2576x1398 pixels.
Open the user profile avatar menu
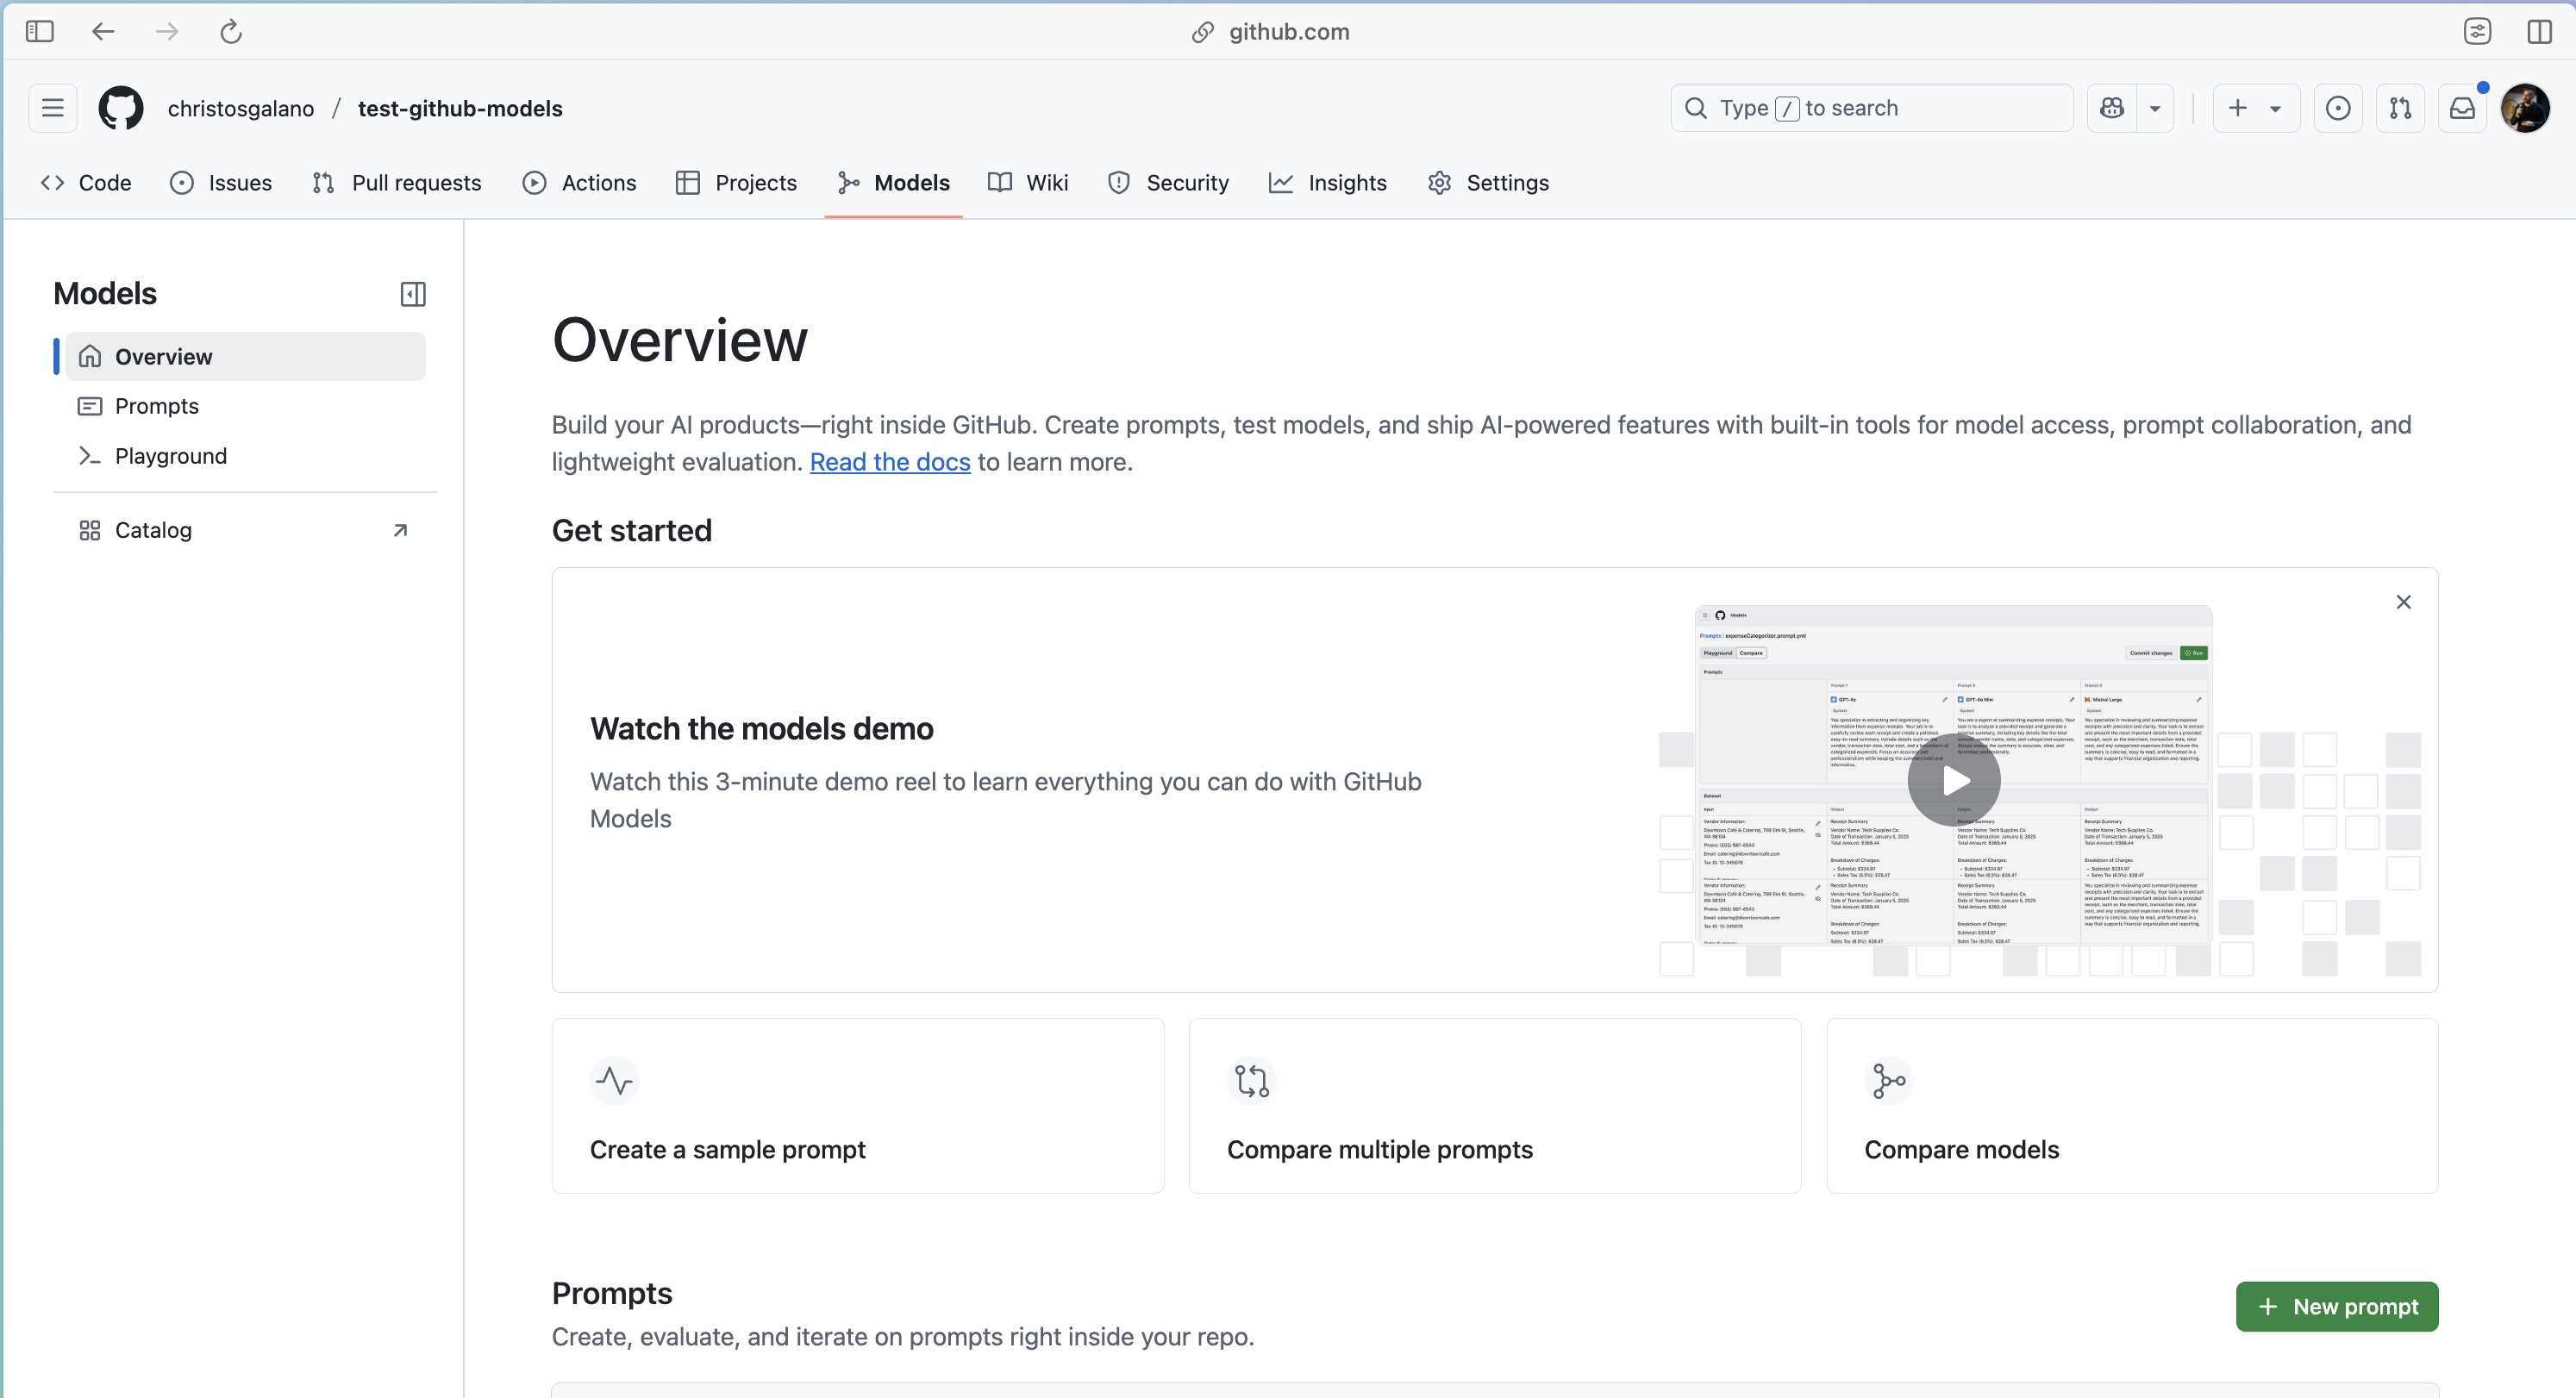click(2525, 108)
